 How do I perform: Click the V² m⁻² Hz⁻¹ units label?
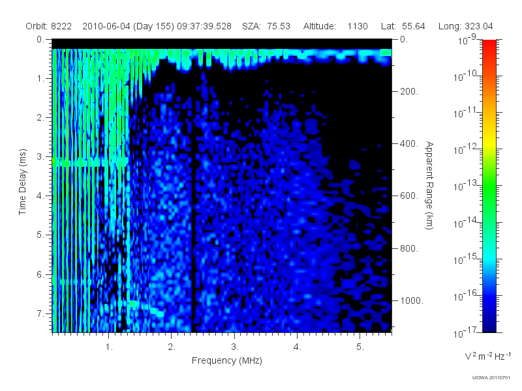[x=487, y=356]
